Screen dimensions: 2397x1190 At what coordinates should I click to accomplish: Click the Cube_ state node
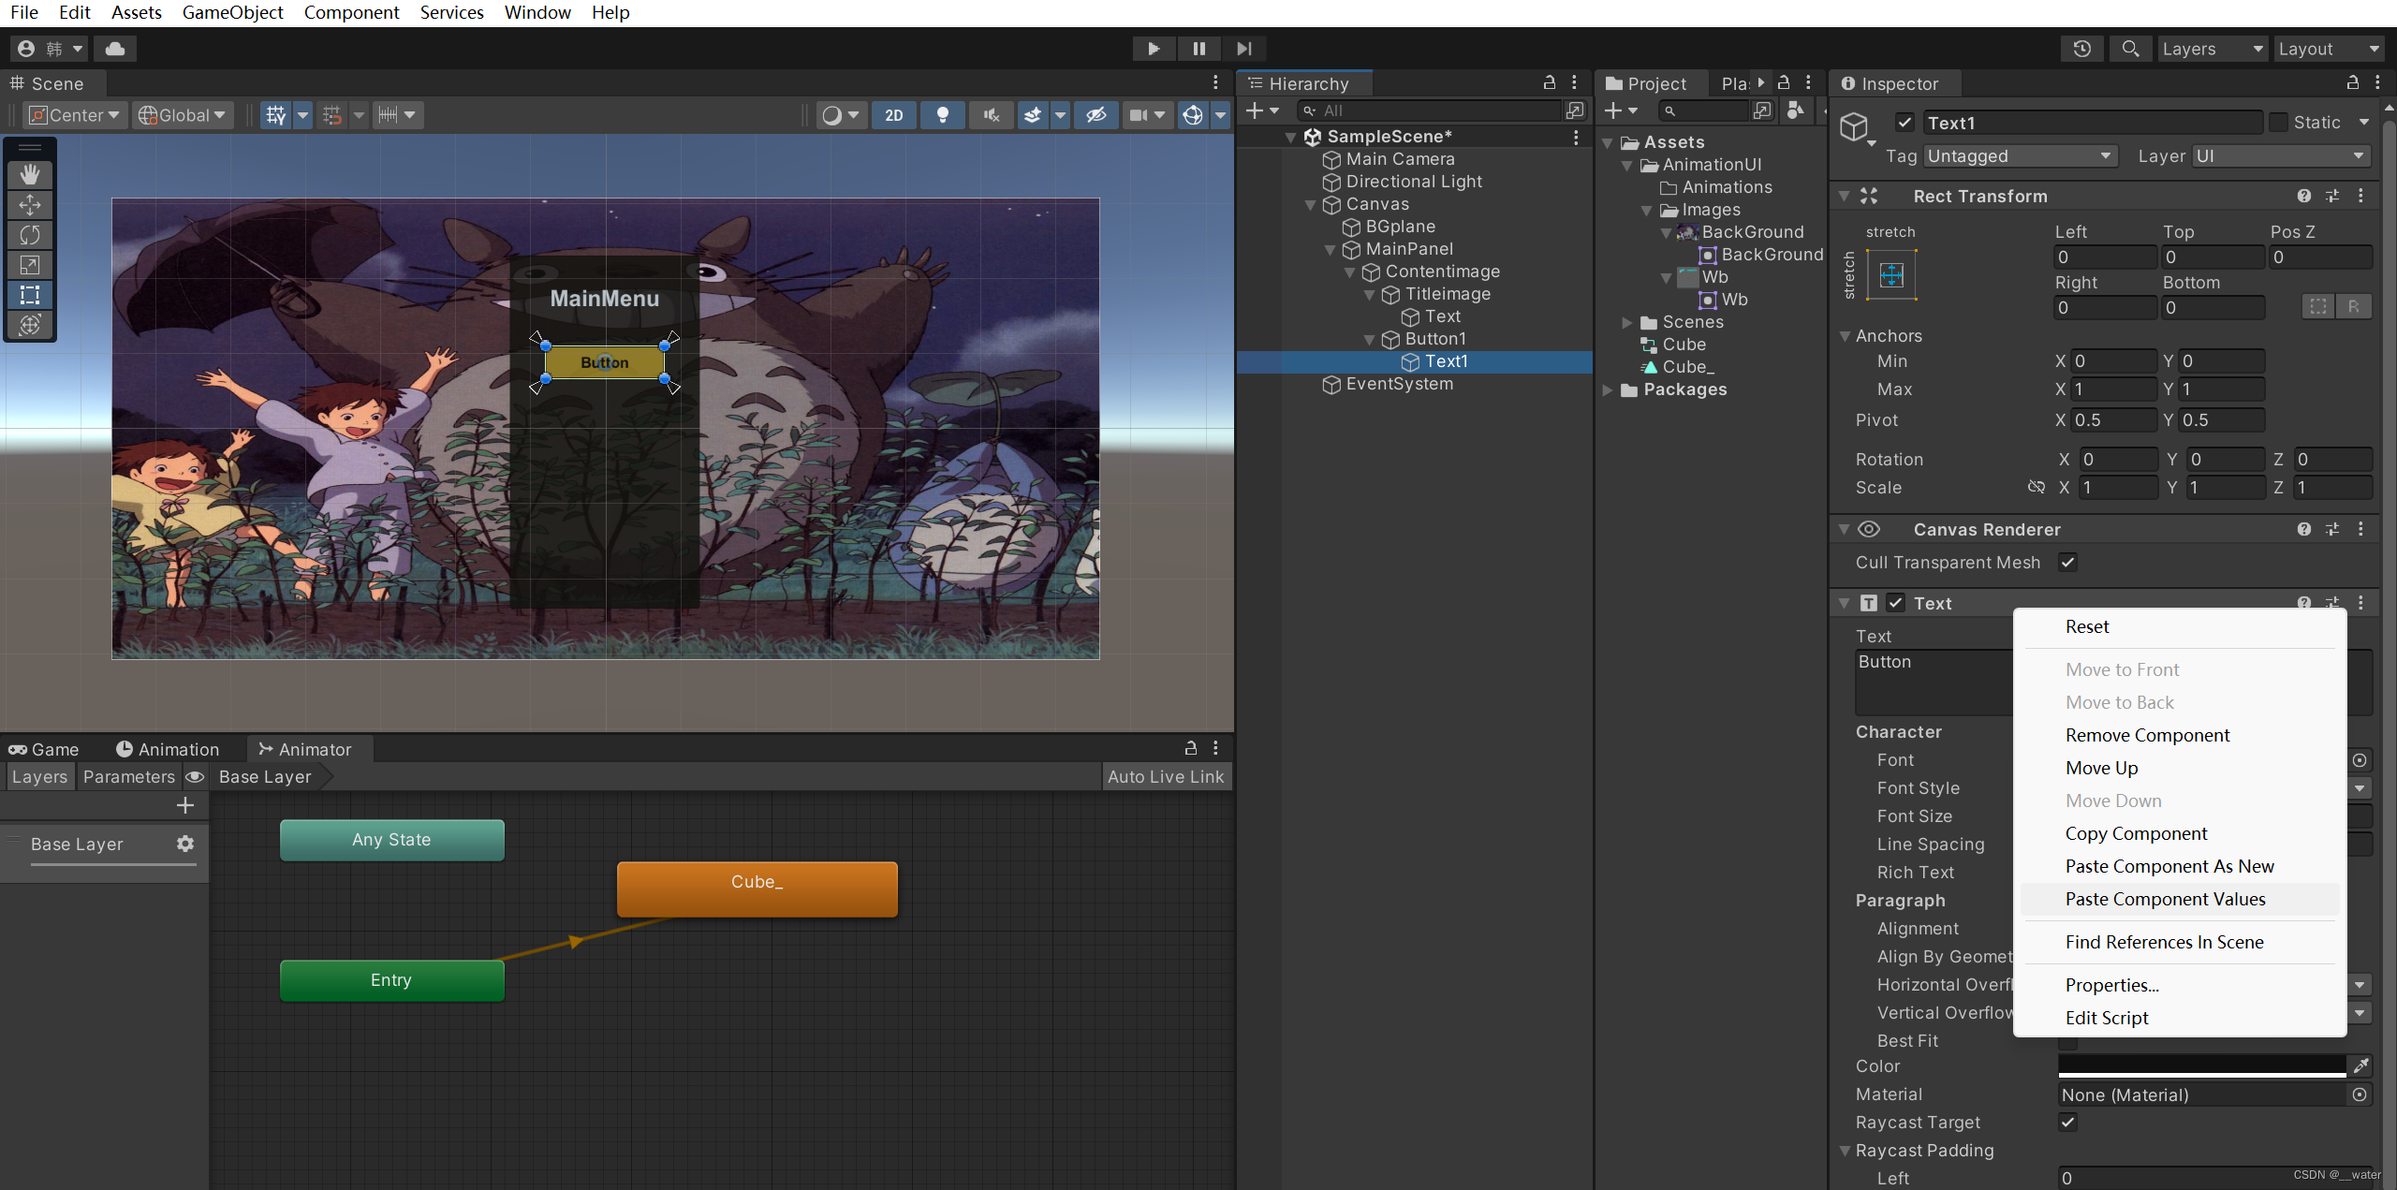(757, 888)
